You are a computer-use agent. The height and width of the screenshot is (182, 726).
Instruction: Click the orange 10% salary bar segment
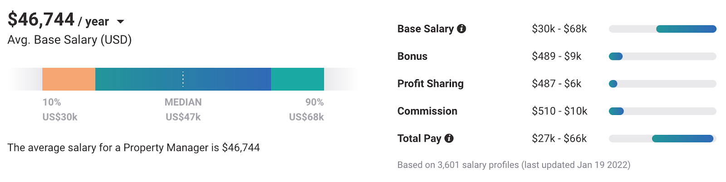[69, 79]
